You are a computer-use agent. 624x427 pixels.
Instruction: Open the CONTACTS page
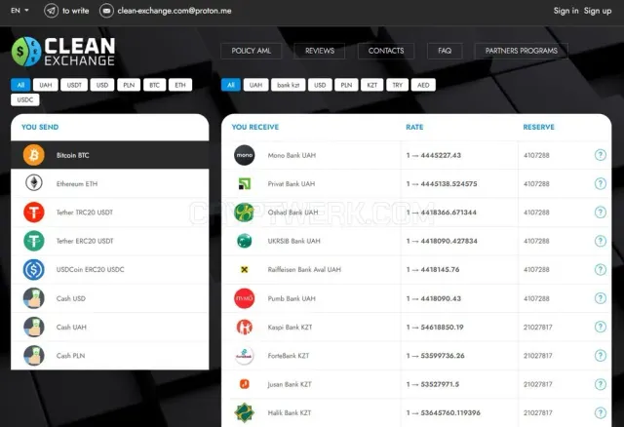pyautogui.click(x=386, y=51)
